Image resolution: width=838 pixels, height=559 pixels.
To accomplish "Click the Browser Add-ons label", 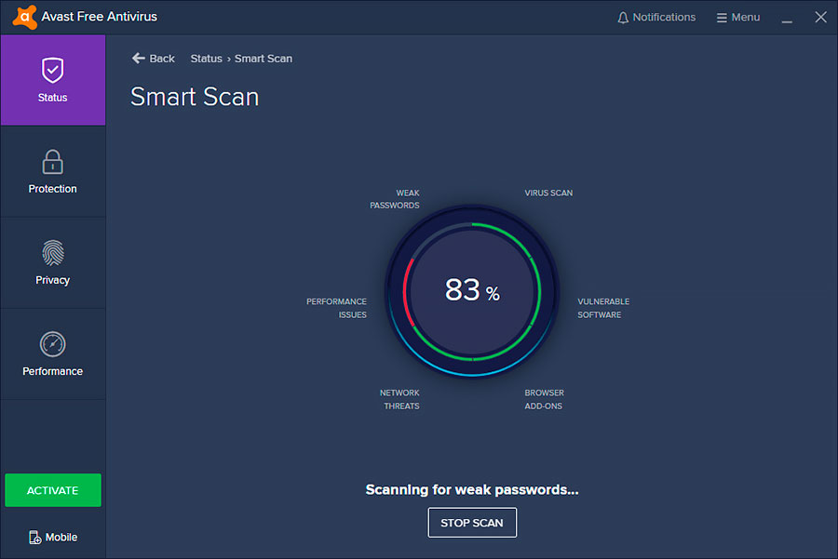I will point(544,399).
